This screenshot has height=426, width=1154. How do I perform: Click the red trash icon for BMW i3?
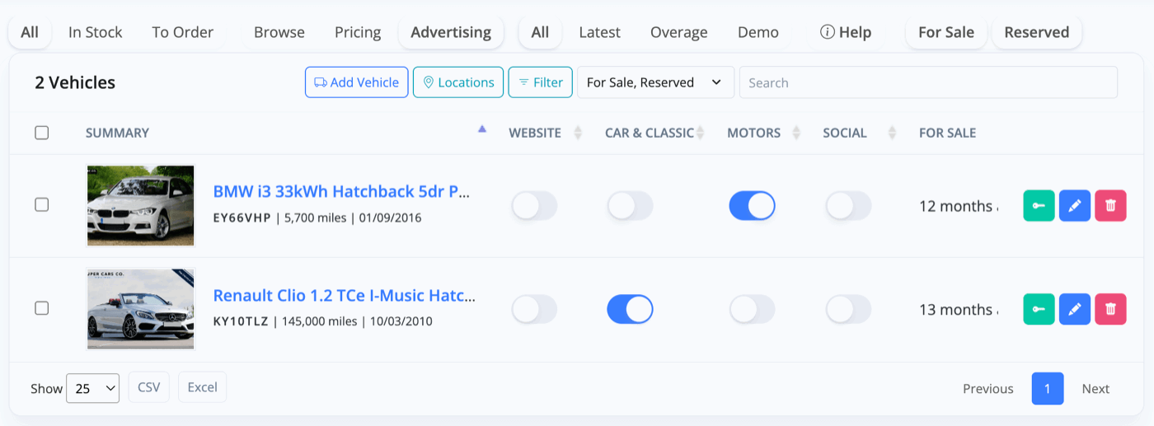click(x=1110, y=206)
